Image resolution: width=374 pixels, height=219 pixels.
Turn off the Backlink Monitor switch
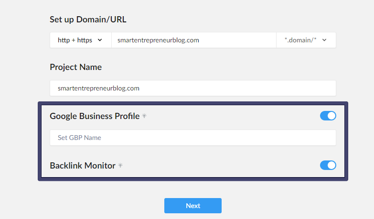(328, 165)
